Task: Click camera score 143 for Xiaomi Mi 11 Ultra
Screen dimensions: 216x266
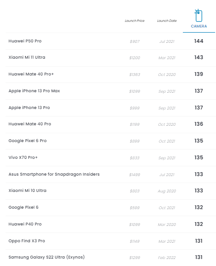Action: (x=199, y=57)
